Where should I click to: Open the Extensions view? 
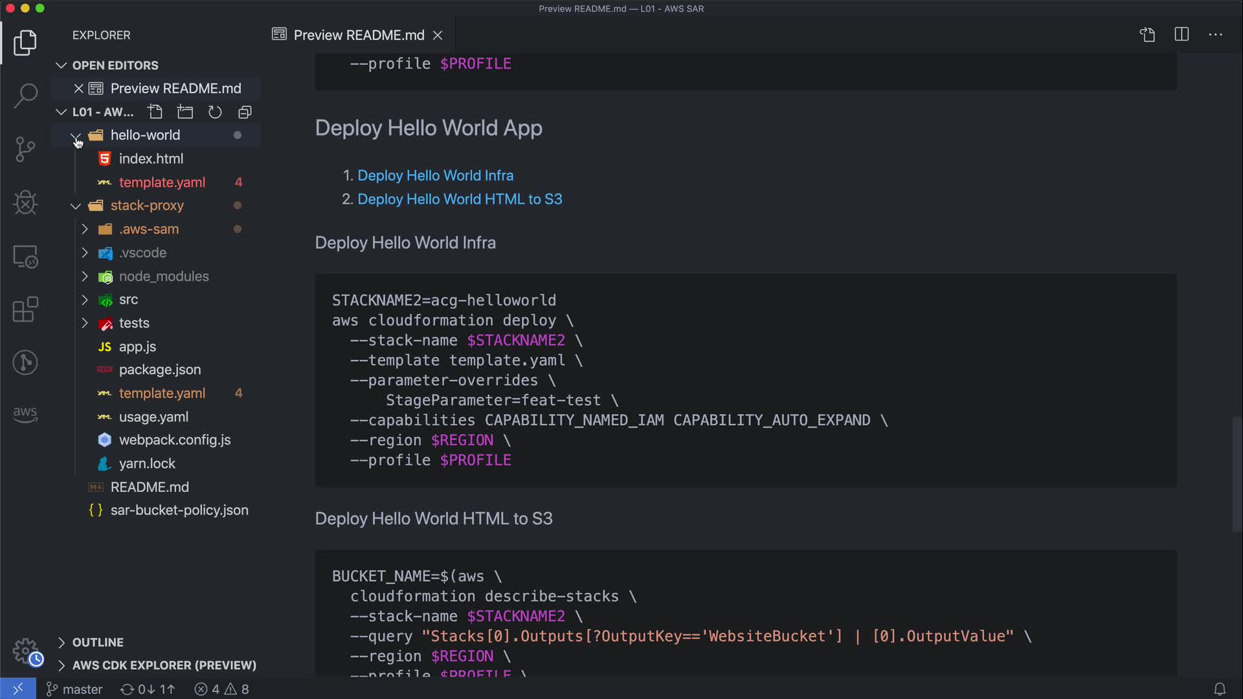[x=25, y=309]
